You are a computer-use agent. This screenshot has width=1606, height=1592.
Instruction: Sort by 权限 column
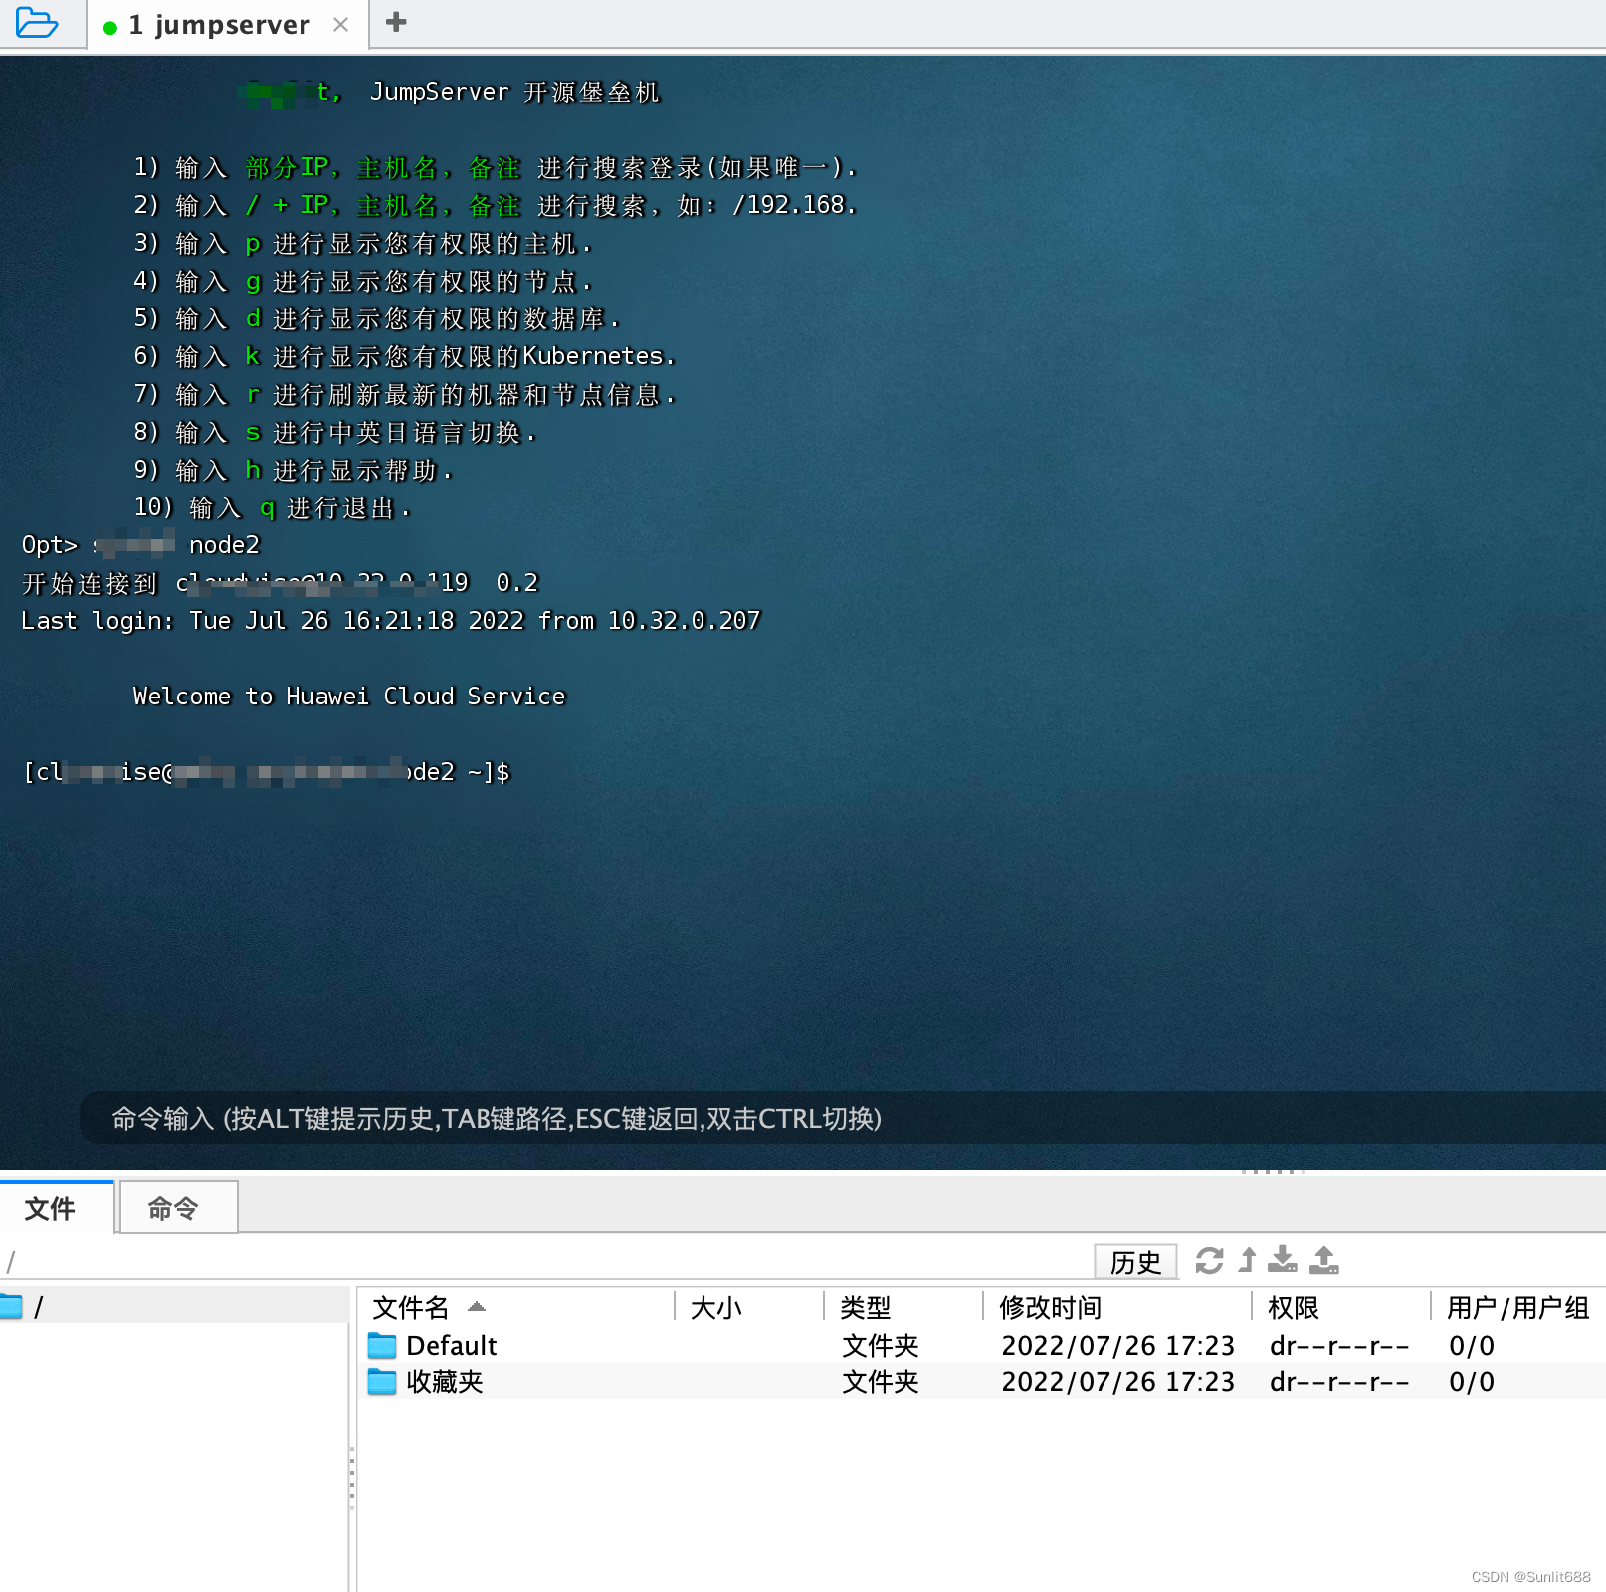[1342, 1307]
